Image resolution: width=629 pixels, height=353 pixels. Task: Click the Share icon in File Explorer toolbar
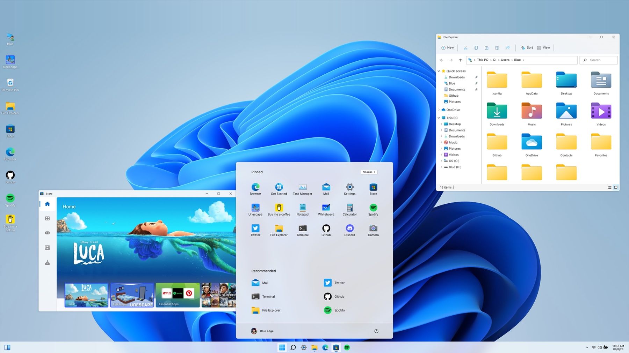[508, 47]
